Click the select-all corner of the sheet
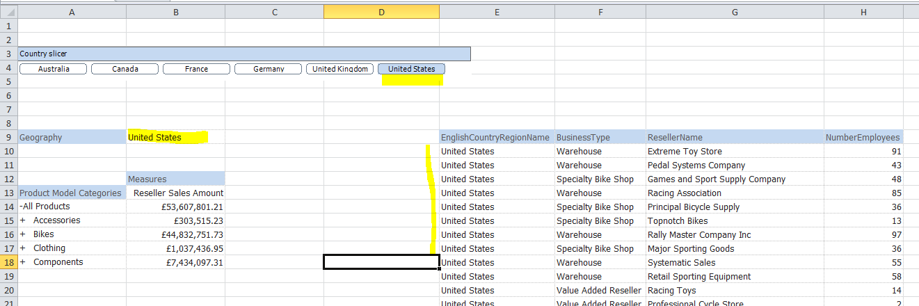Viewport: 919px width, 306px height. (8, 12)
